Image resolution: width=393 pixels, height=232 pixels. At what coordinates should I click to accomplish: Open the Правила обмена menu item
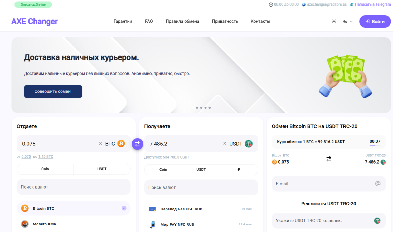point(182,21)
